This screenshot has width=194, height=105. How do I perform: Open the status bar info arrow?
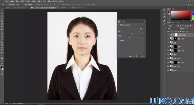(27, 104)
